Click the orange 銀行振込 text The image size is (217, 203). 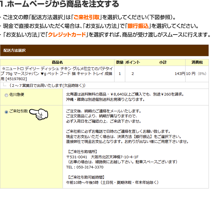pyautogui.click(x=137, y=26)
